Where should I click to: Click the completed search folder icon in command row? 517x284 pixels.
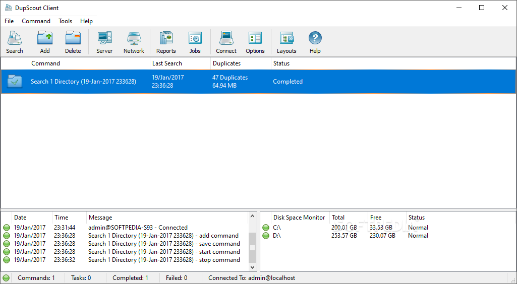click(x=15, y=82)
